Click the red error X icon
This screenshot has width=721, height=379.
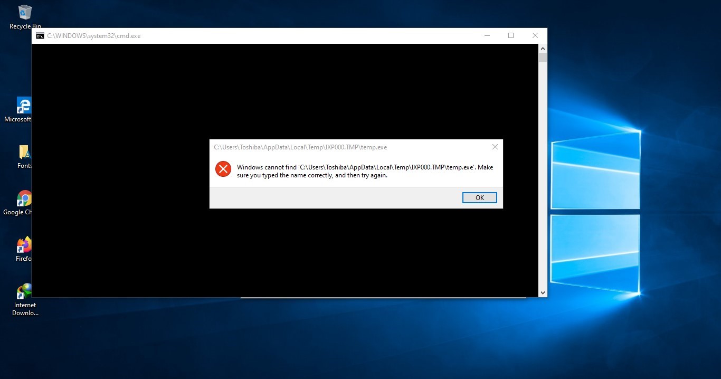[x=223, y=169]
